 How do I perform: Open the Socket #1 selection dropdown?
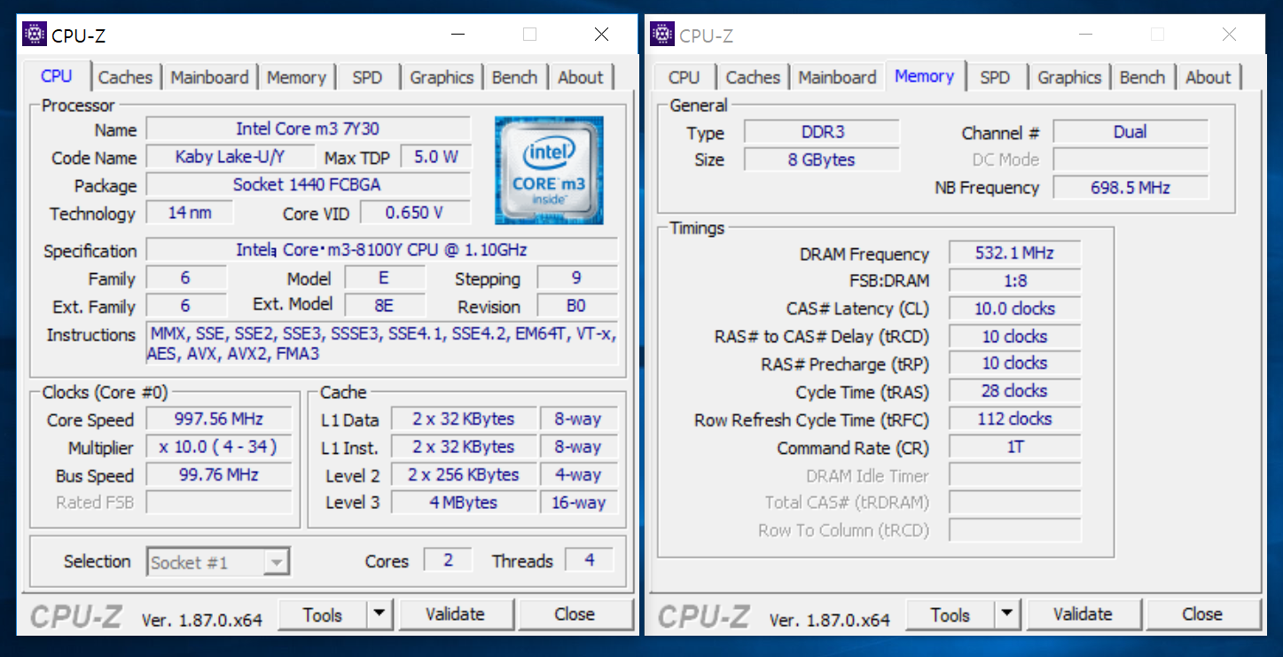[x=218, y=562]
